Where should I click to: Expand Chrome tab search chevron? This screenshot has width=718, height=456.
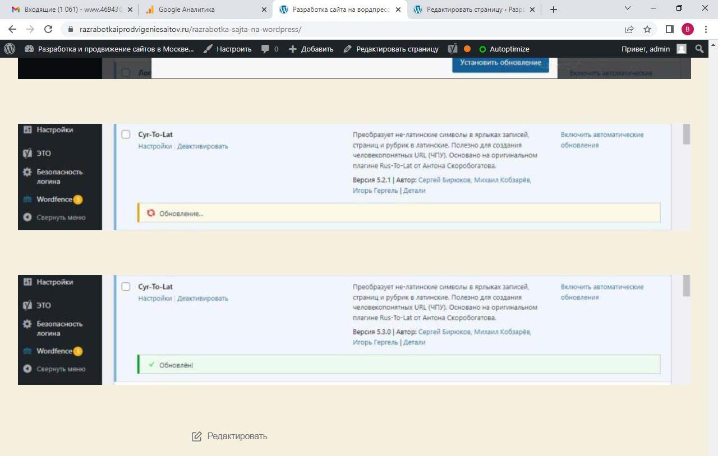click(x=628, y=8)
